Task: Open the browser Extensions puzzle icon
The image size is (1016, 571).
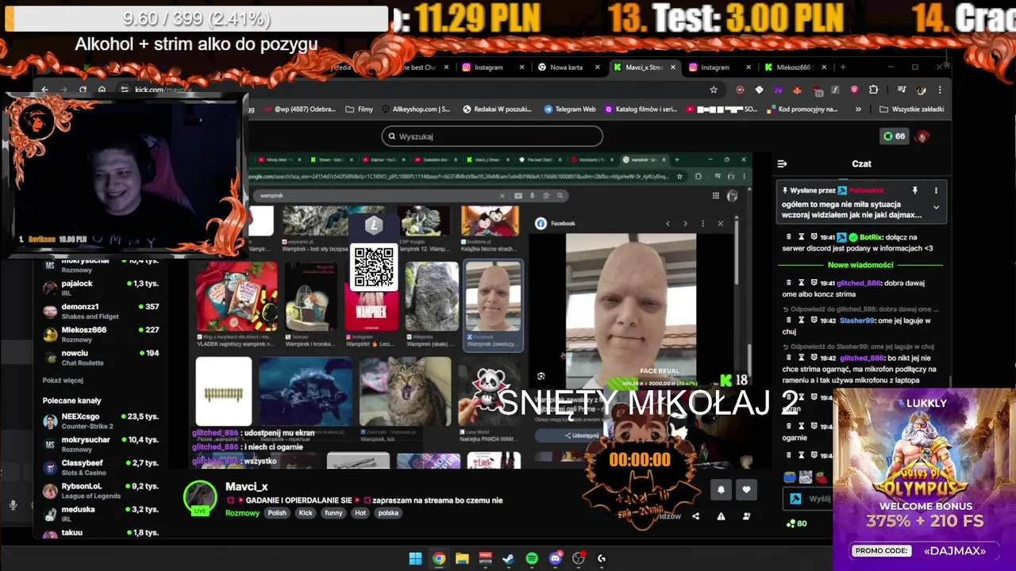Action: (x=874, y=90)
